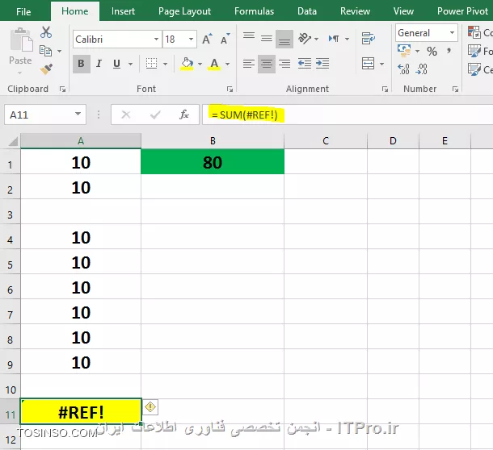
Task: Apply the Borders icon
Action: [x=152, y=64]
